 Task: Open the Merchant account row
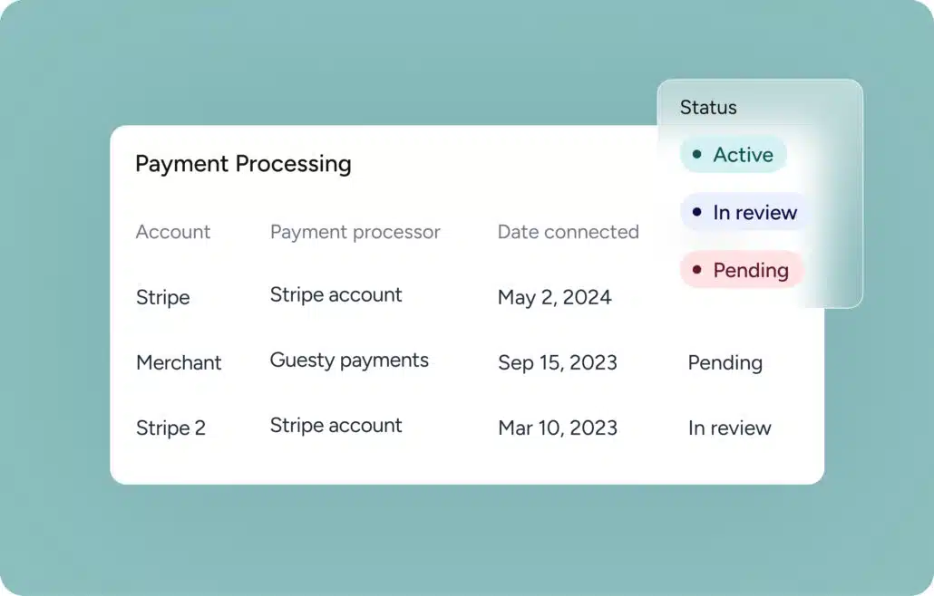pyautogui.click(x=179, y=362)
